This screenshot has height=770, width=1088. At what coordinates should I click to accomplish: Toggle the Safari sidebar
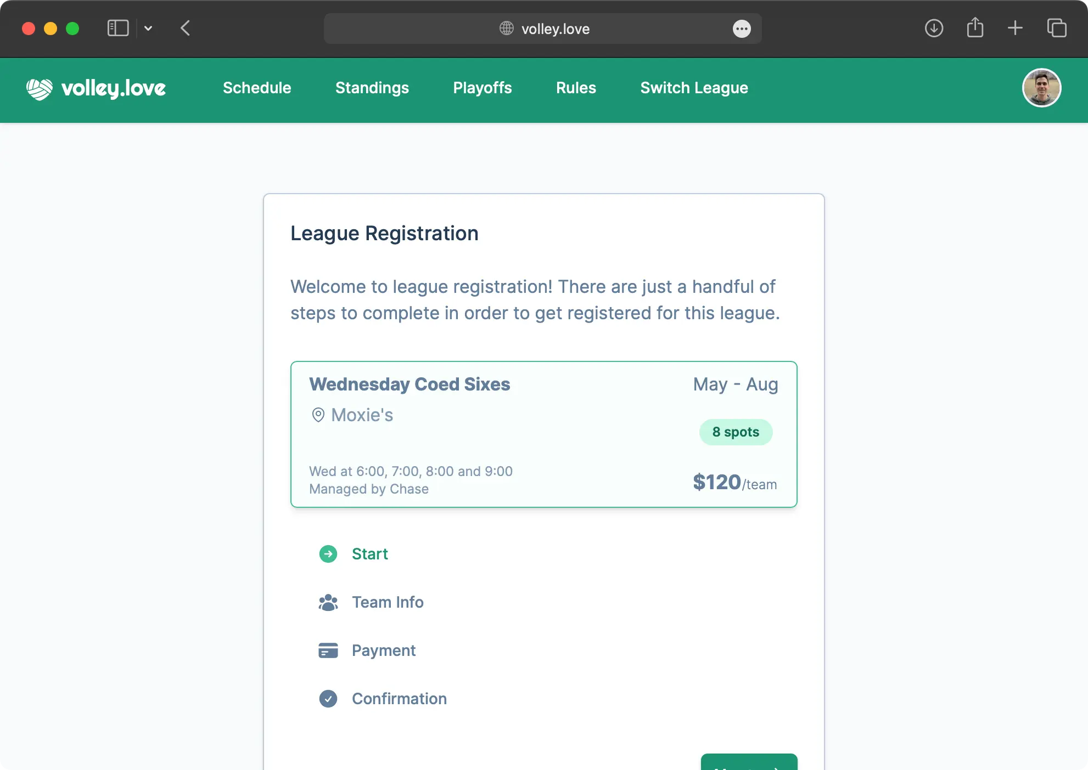click(x=118, y=28)
